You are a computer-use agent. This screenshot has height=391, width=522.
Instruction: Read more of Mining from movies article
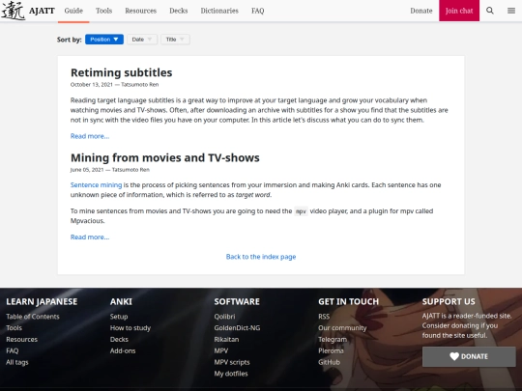90,237
